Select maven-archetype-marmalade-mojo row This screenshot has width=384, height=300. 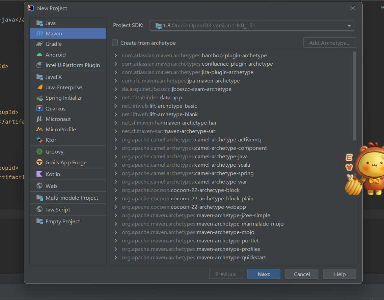pyautogui.click(x=232, y=224)
